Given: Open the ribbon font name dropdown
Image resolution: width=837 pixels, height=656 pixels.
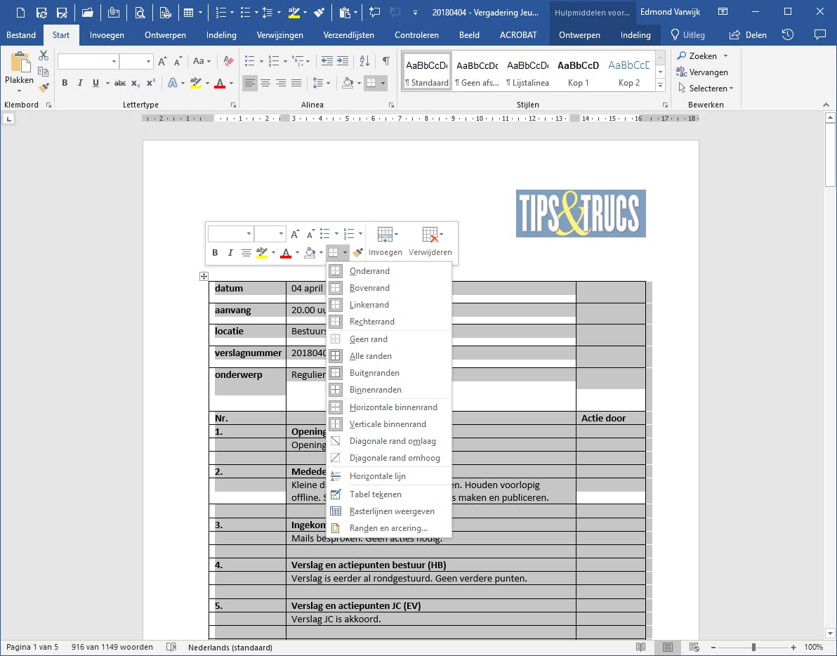Looking at the screenshot, I should pos(114,61).
